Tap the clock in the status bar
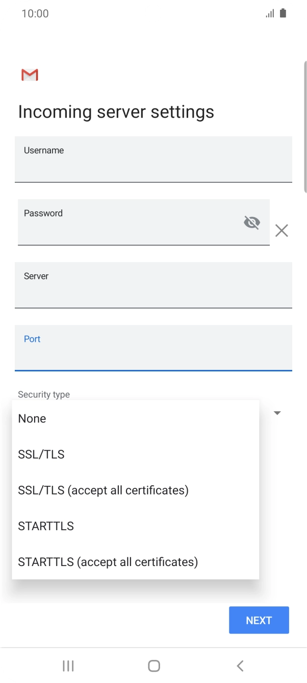This screenshot has height=683, width=307. 36,13
